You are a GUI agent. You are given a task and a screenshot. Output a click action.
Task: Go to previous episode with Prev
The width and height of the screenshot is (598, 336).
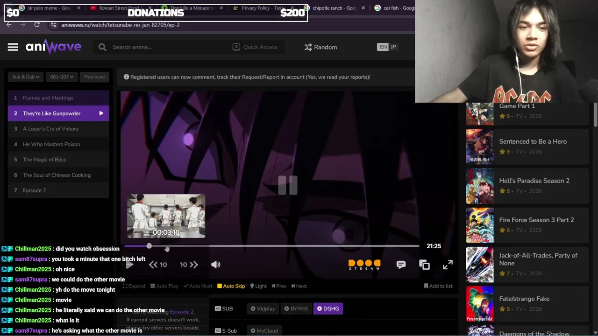tap(279, 286)
